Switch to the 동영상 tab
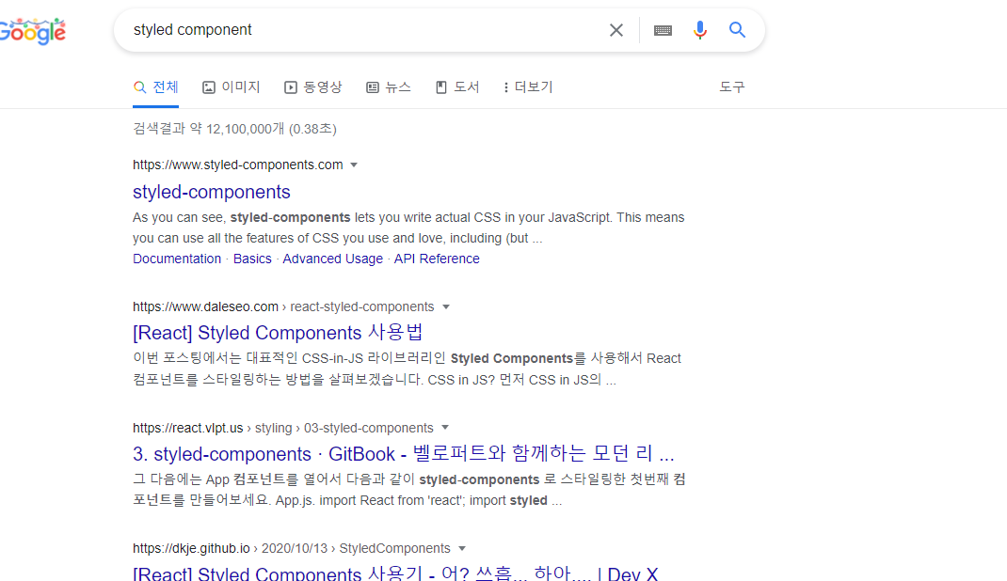1007x581 pixels. pyautogui.click(x=313, y=87)
